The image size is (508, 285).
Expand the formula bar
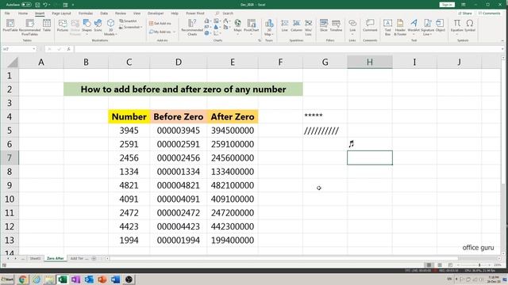point(502,49)
